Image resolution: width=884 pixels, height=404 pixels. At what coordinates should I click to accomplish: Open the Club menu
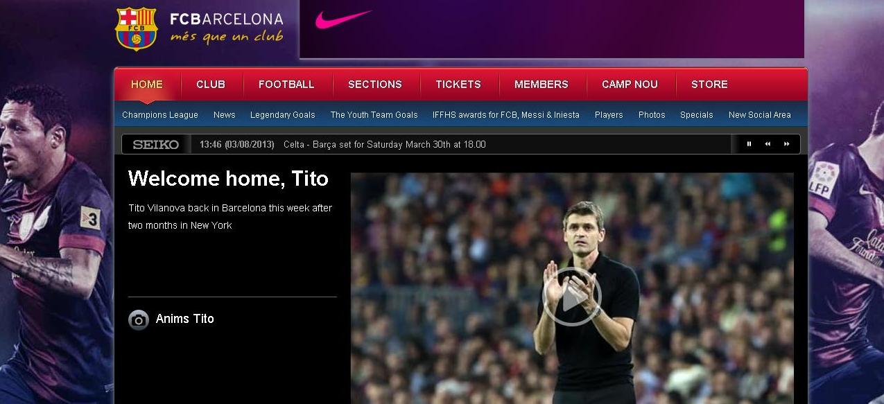(x=211, y=85)
